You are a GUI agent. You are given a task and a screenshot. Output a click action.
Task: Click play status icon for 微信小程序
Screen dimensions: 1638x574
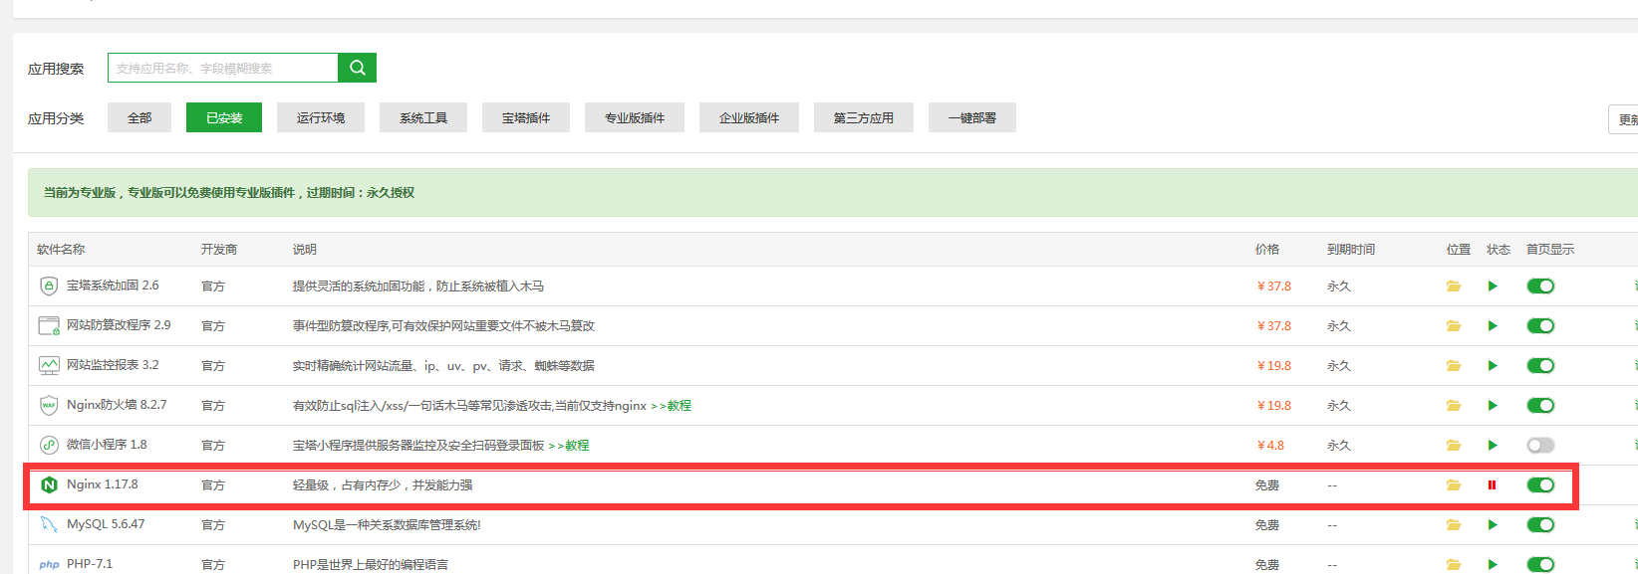coord(1493,446)
